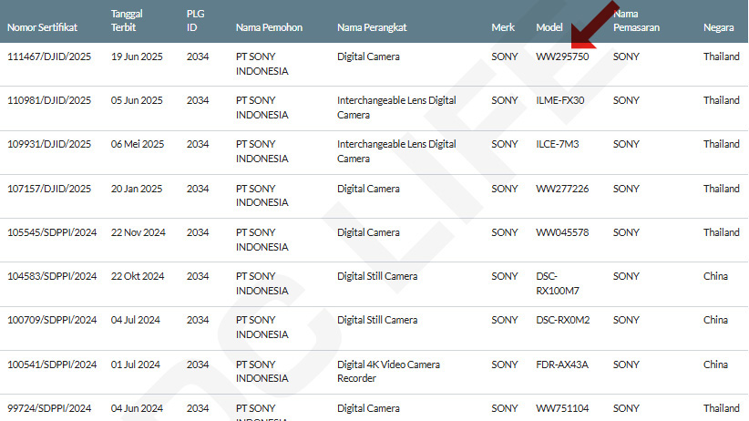Select certificate number 100709/SDPPI/2024
749x421 pixels.
(x=52, y=320)
